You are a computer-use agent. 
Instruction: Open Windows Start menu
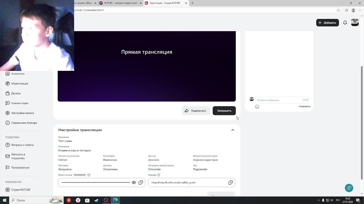click(4, 200)
